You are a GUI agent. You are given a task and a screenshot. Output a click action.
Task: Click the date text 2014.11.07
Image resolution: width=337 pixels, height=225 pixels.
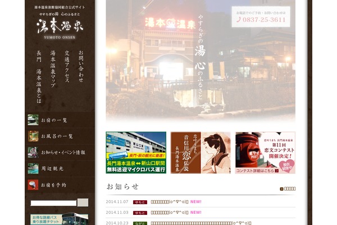[117, 202]
